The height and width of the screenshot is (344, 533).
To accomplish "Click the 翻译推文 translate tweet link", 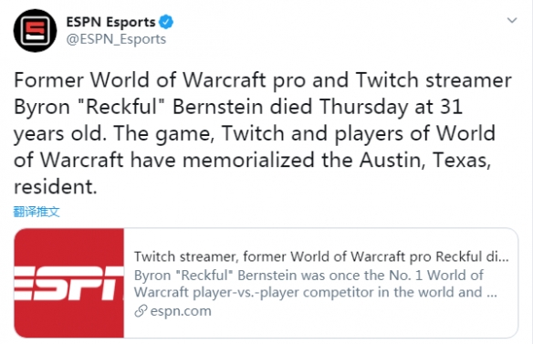I will 37,212.
